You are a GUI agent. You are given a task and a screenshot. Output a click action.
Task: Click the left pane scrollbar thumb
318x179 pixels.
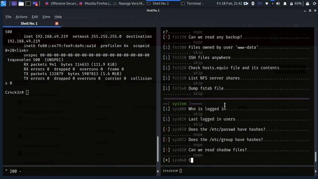point(158,149)
